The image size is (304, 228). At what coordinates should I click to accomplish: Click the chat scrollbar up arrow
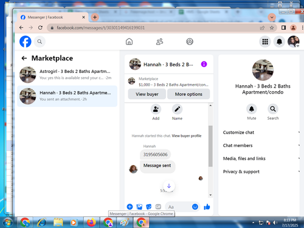tap(210, 105)
